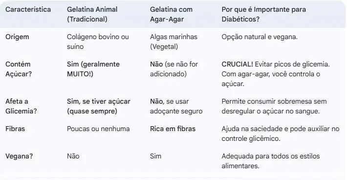Click the 'Gelatina com Agar-Agar' header

171,14
